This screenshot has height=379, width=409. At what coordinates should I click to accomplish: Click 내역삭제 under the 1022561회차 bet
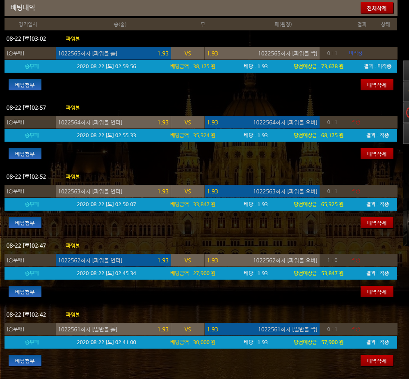[377, 361]
